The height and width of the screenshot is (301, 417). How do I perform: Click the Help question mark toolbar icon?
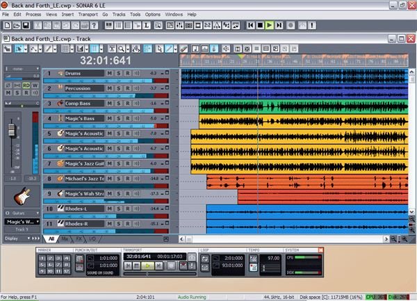(94, 26)
